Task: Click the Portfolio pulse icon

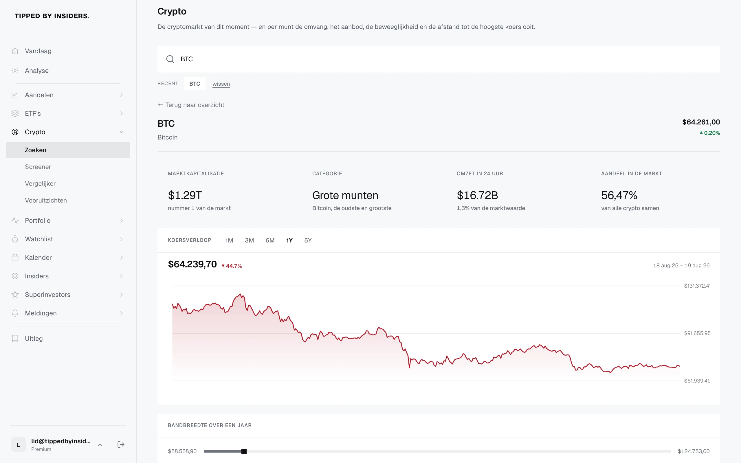Action: pos(15,221)
